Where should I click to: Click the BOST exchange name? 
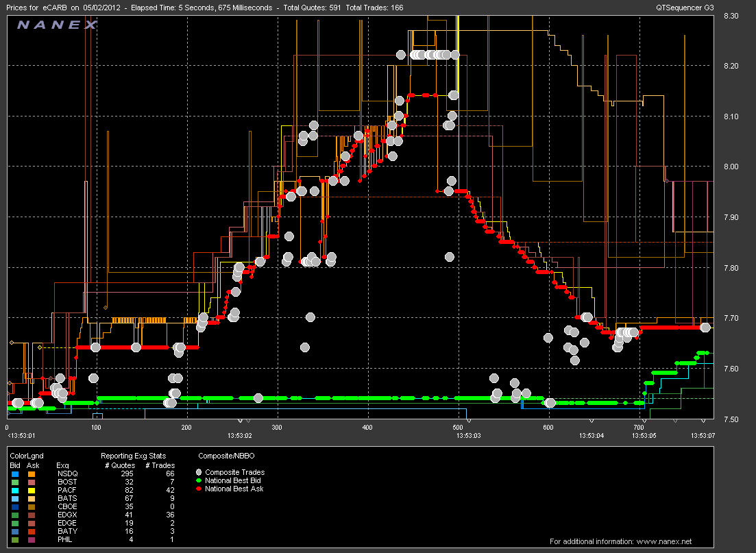[x=67, y=482]
